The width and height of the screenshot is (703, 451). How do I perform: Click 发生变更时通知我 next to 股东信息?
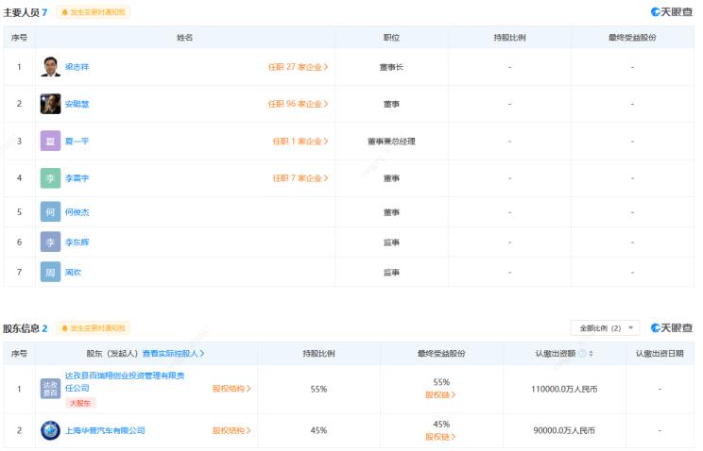[93, 328]
